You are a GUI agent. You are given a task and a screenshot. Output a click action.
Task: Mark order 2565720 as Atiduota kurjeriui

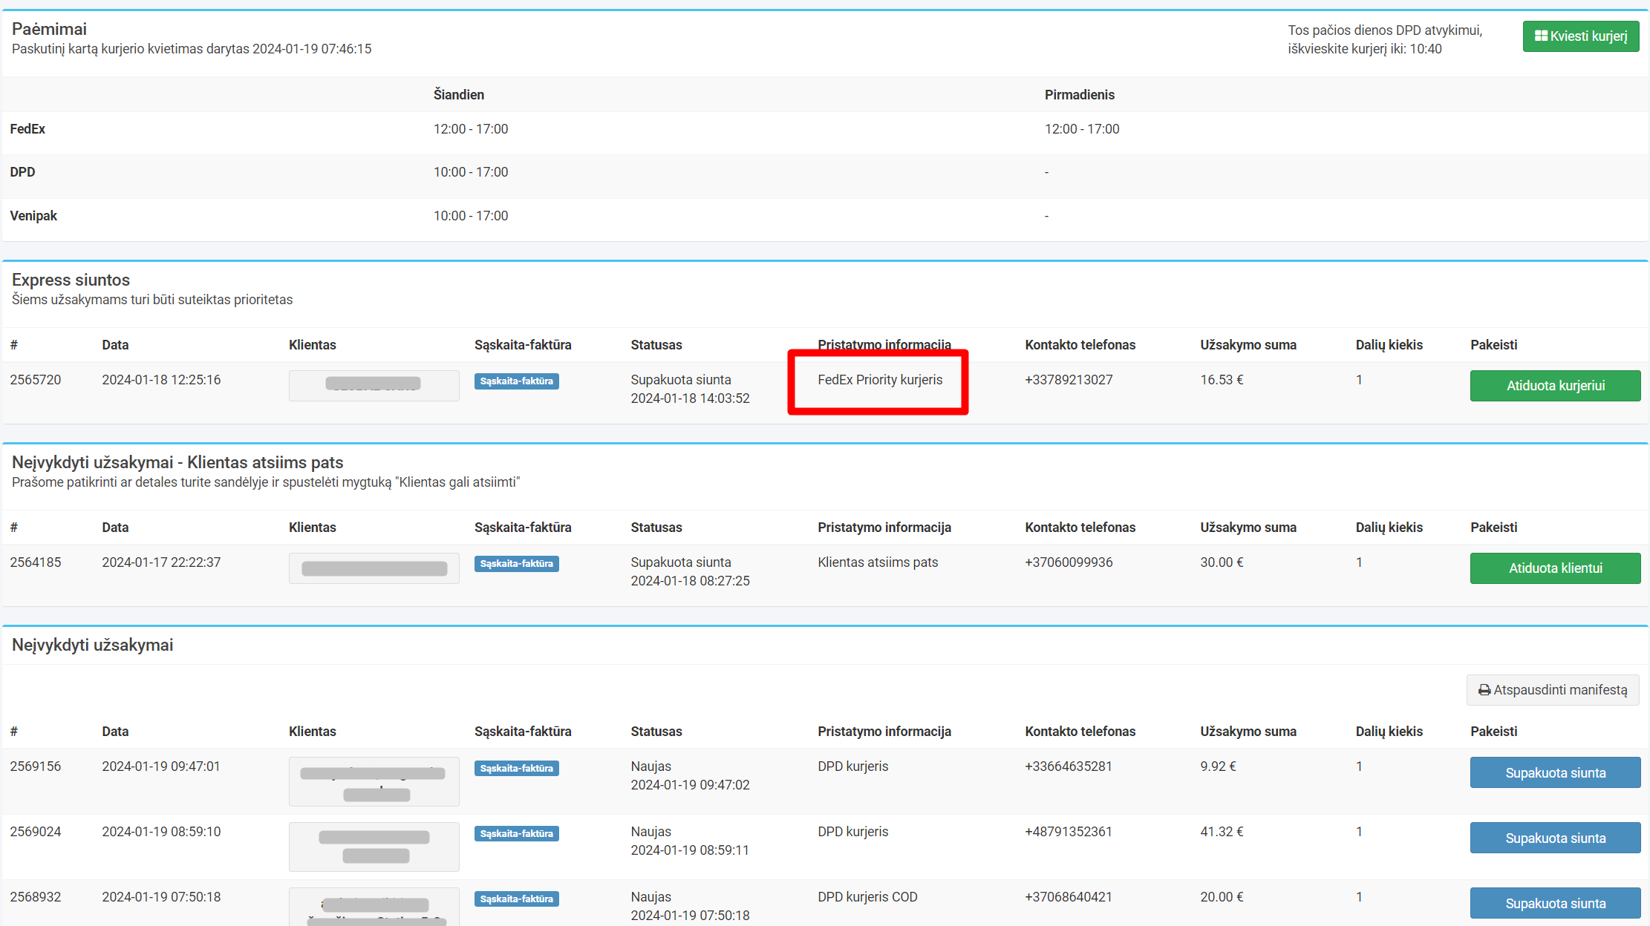coord(1555,386)
